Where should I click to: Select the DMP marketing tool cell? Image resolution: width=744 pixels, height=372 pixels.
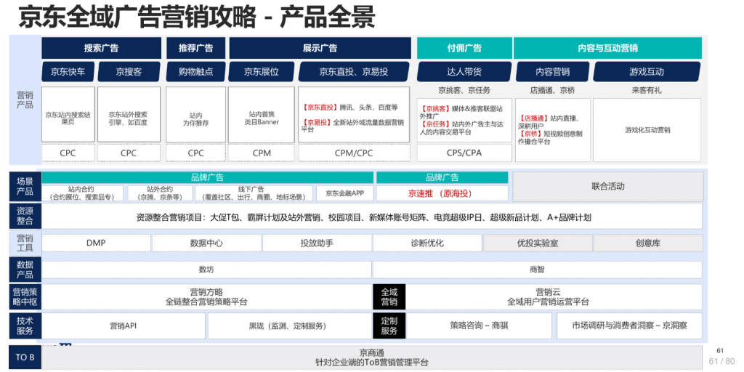[x=96, y=243]
